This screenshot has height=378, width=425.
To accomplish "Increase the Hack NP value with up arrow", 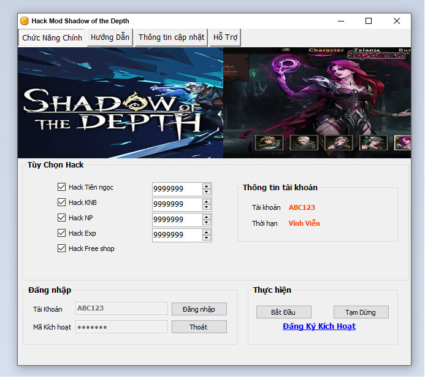I will pos(207,217).
